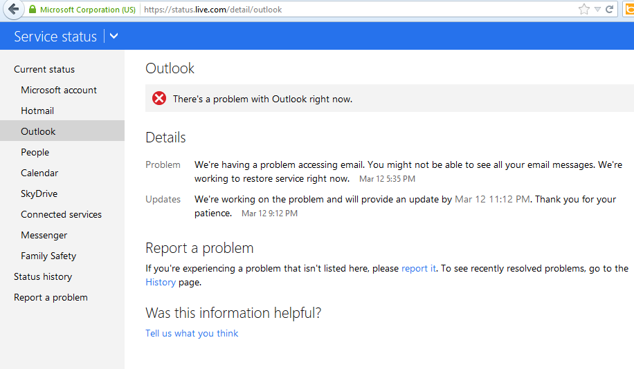Select Hotmail in the sidebar
The width and height of the screenshot is (634, 369).
click(x=37, y=111)
